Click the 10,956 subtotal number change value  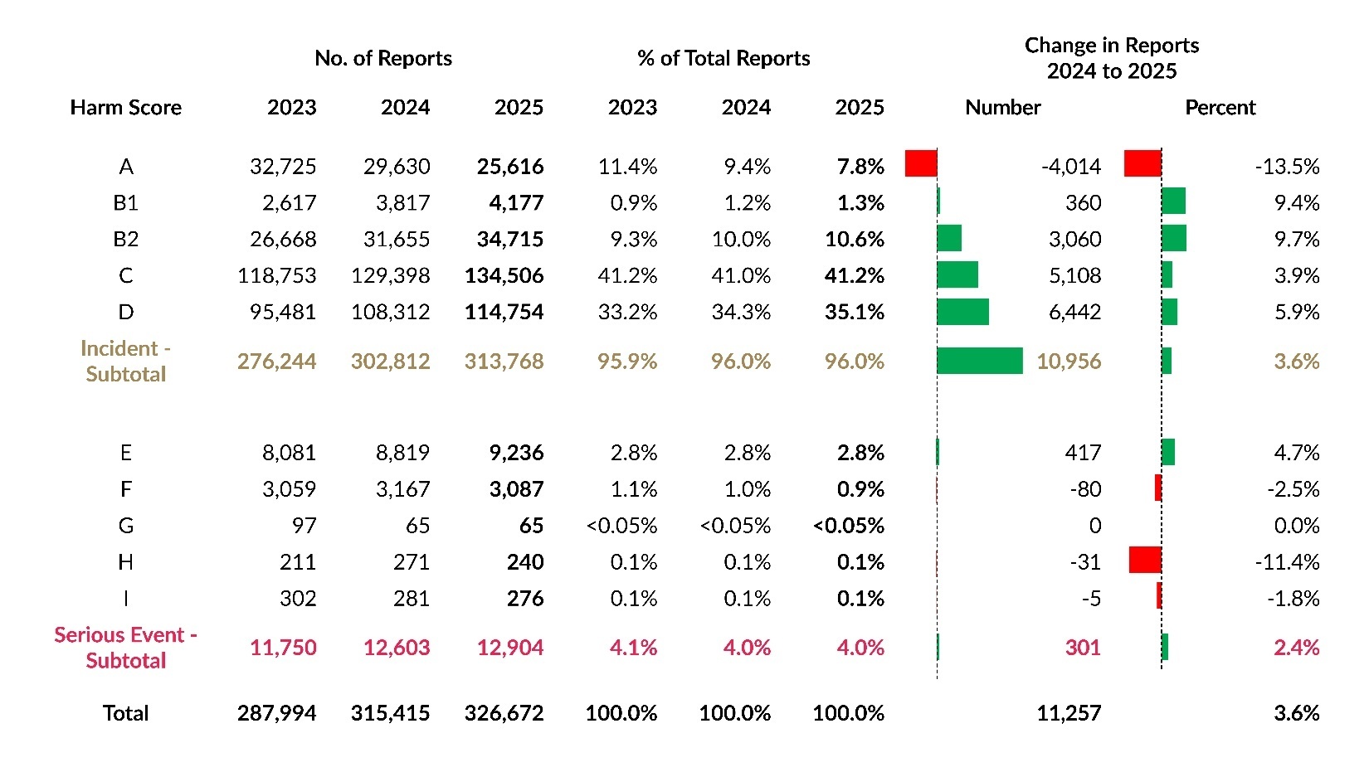pos(1069,362)
